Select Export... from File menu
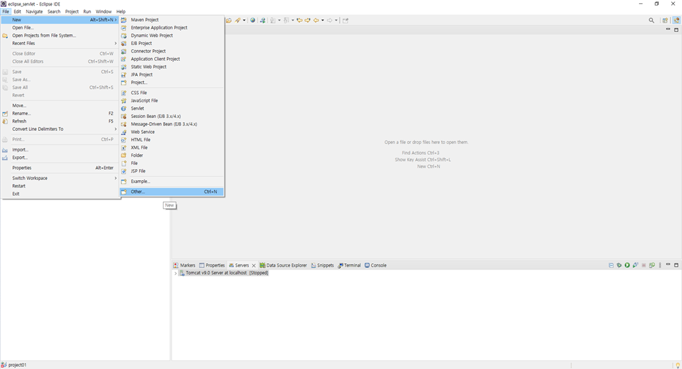This screenshot has height=369, width=682. point(60,158)
